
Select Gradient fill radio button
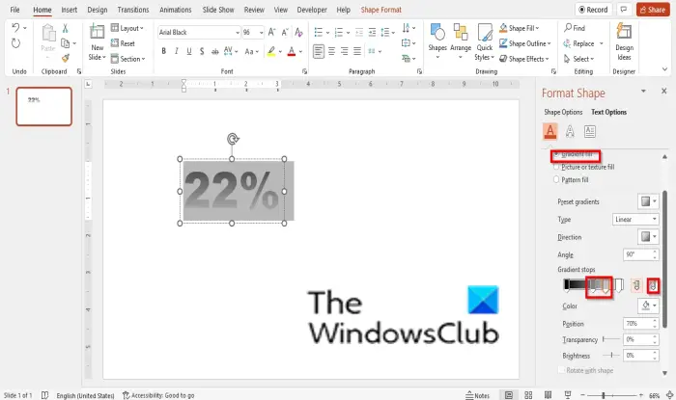click(556, 154)
